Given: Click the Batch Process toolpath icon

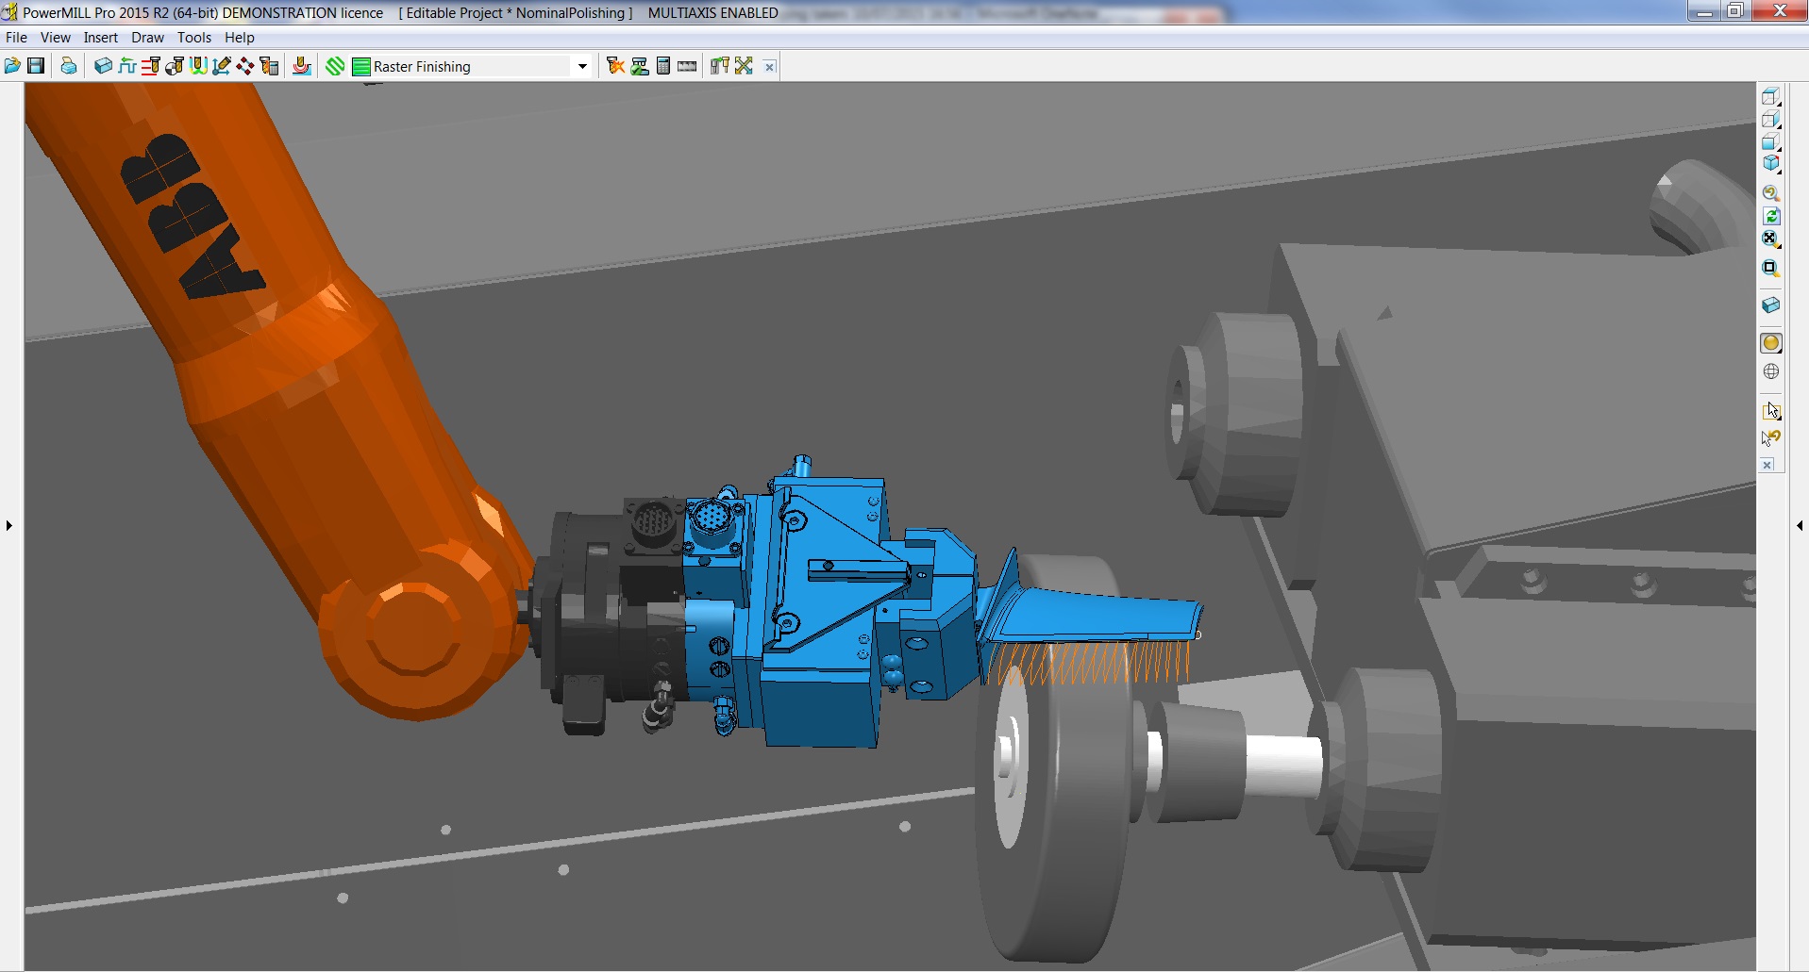Looking at the screenshot, I should point(640,66).
